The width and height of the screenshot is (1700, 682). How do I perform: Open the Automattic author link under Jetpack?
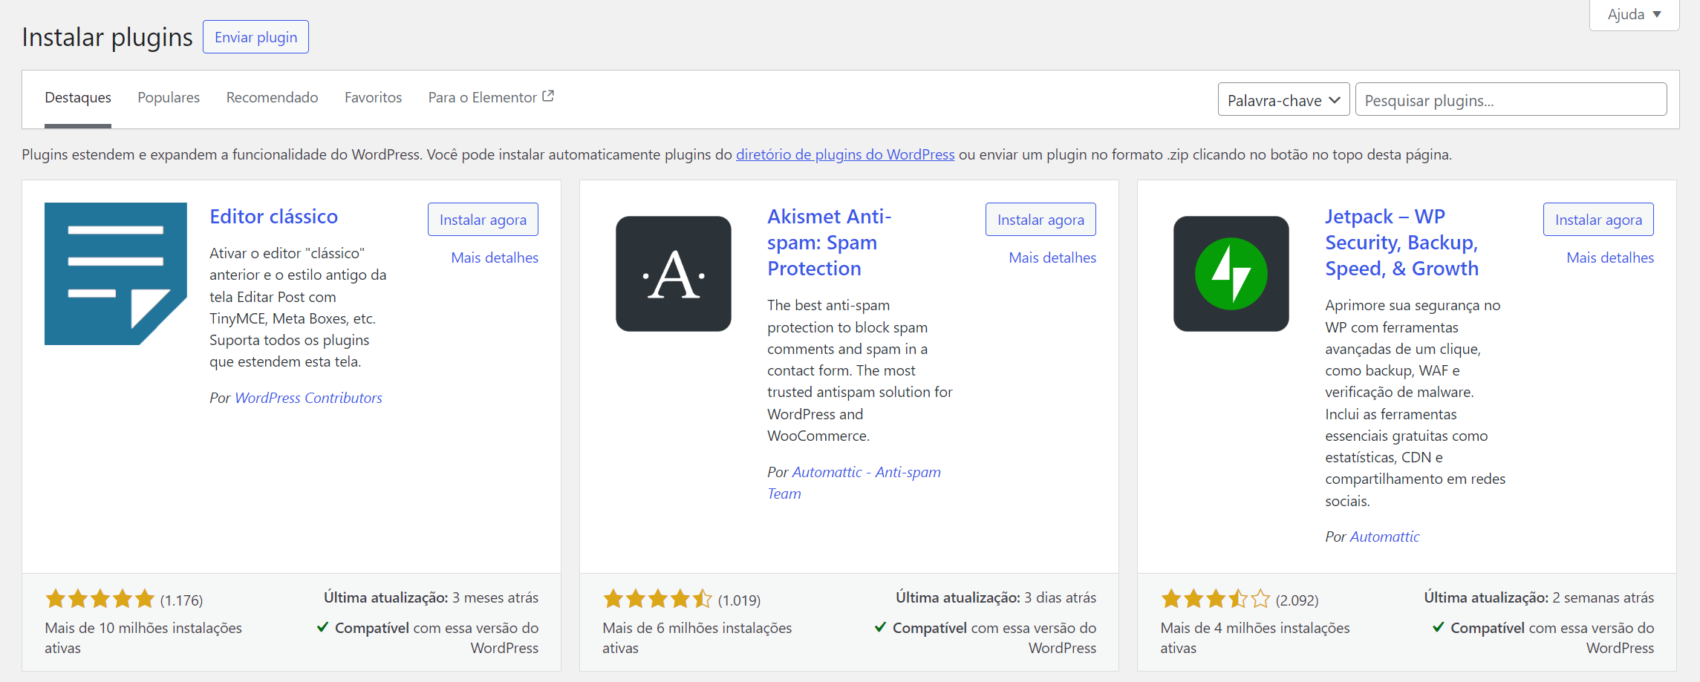[1384, 537]
